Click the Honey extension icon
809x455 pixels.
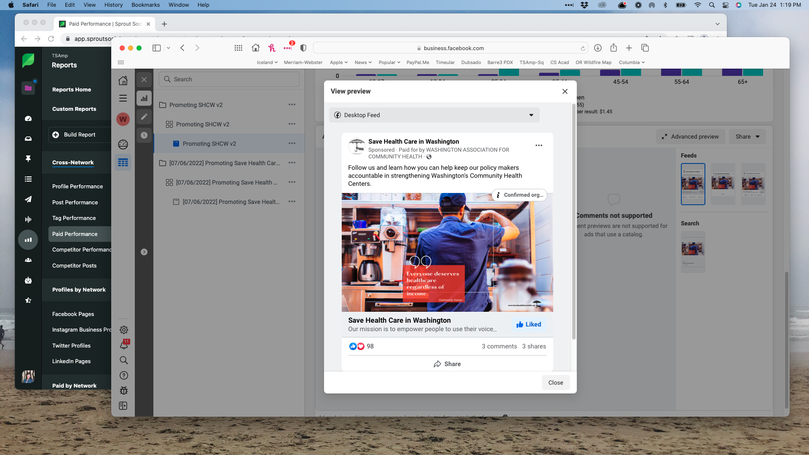272,48
